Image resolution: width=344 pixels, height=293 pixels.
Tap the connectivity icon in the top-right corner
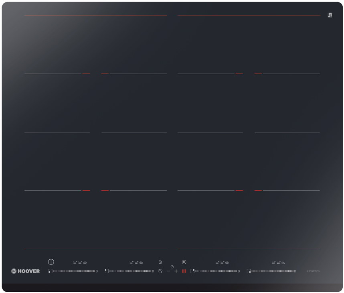point(330,15)
